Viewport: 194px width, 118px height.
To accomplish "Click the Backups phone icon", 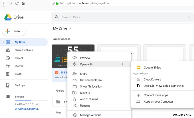I will (8, 85).
